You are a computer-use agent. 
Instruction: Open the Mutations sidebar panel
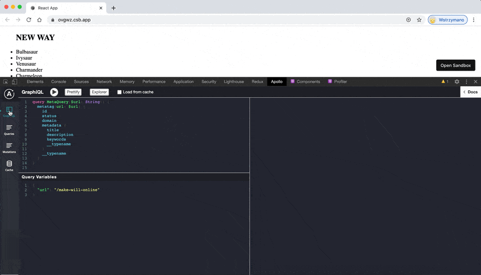9,148
